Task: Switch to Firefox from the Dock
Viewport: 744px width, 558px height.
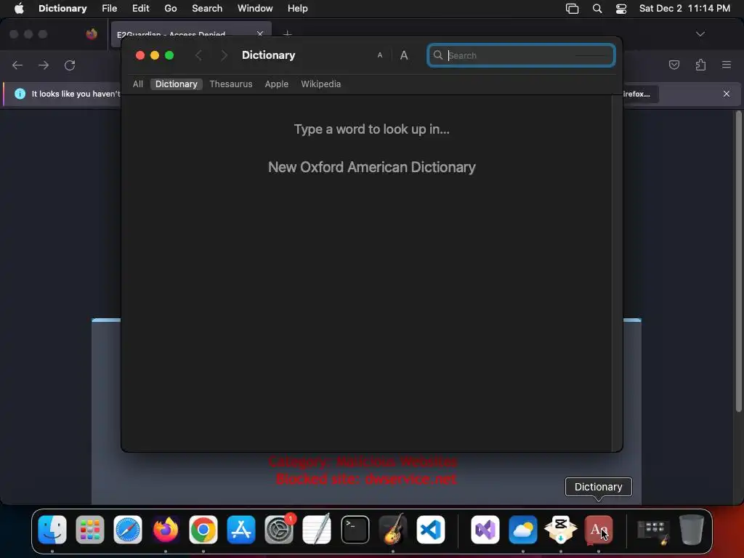Action: [x=166, y=529]
